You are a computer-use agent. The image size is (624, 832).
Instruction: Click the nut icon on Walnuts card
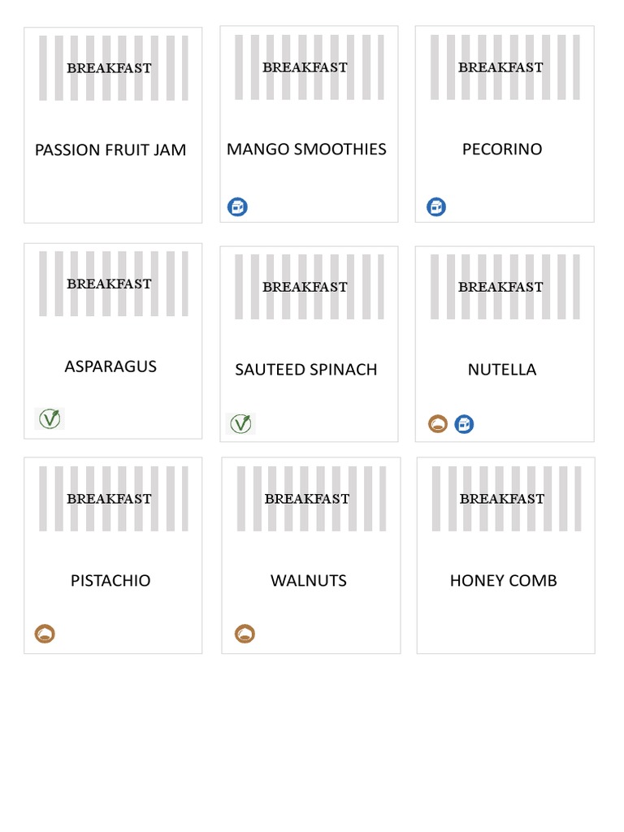(245, 634)
